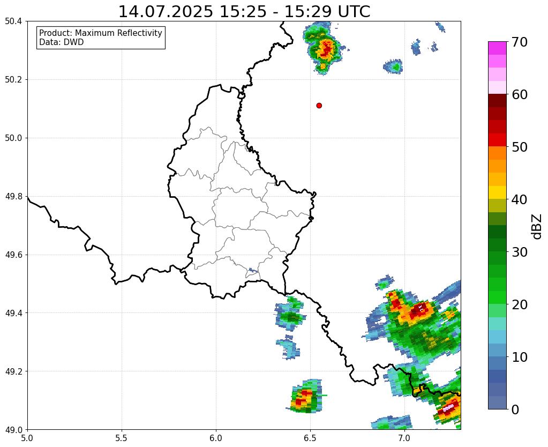The width and height of the screenshot is (548, 447).
Task: Click the red-core storm cell near 50.3 north
Action: [326, 49]
